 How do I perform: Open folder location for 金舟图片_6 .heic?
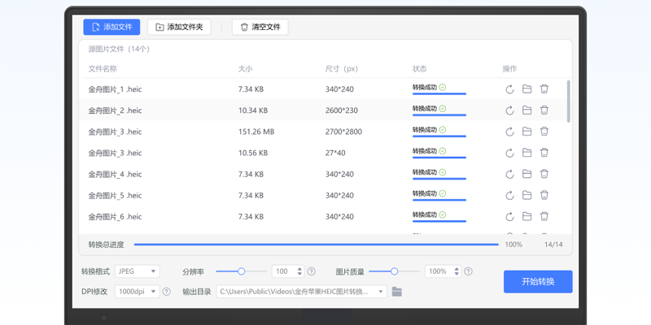(526, 216)
